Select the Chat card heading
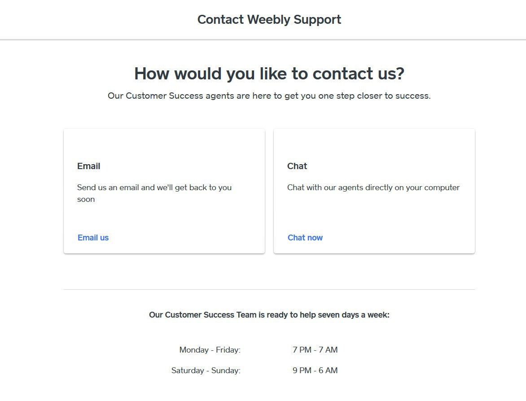The width and height of the screenshot is (526, 401). [x=297, y=166]
